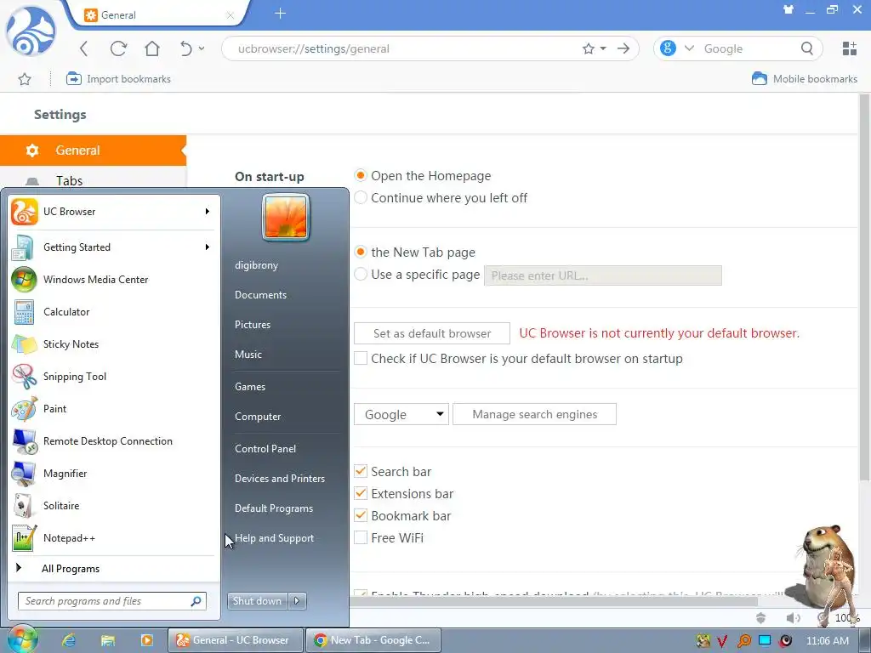Click the Please enter URL field

(603, 275)
